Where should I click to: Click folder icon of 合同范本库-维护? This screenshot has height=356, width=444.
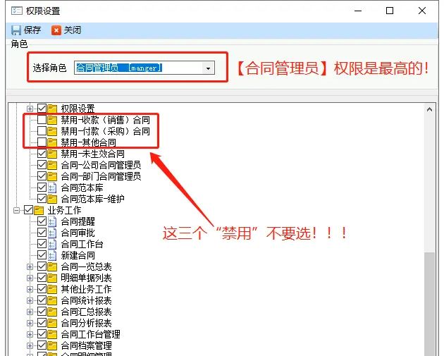pos(52,199)
